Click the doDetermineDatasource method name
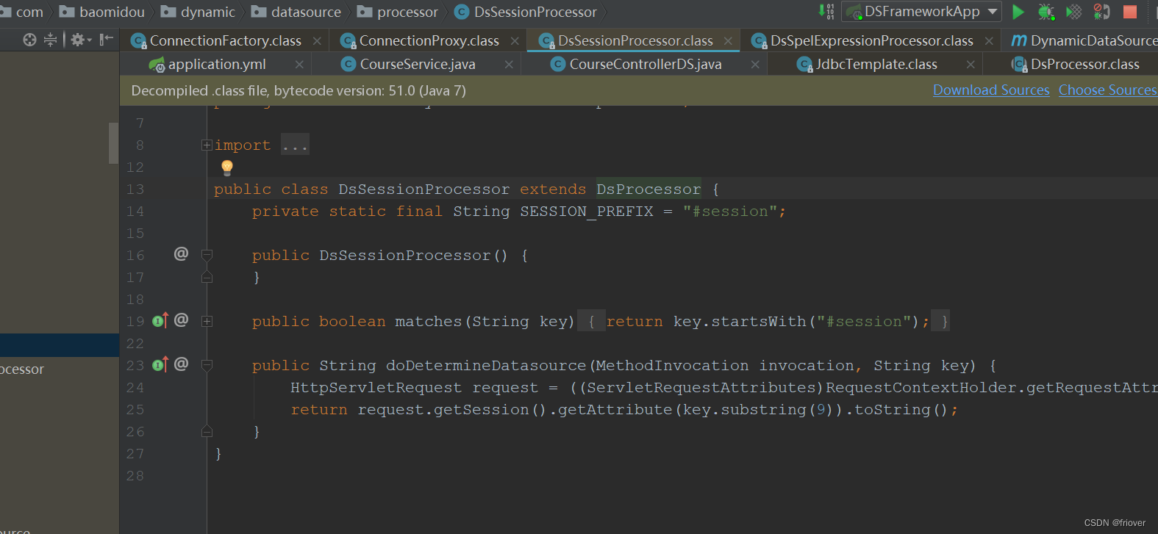Viewport: 1158px width, 534px height. (486, 366)
